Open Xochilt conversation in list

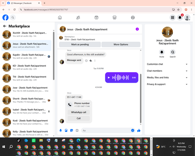point(26,34)
